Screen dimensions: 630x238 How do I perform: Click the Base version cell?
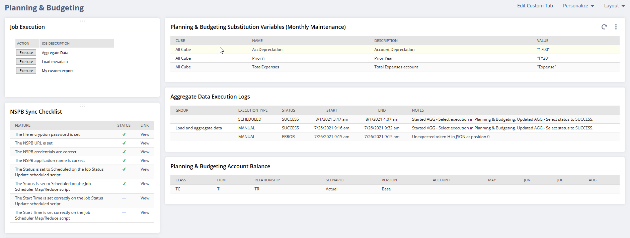pos(386,189)
